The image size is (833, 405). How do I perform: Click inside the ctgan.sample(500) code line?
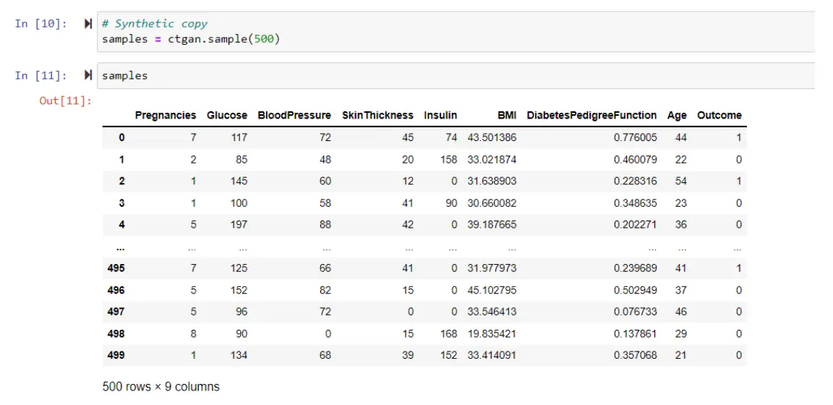coord(191,38)
